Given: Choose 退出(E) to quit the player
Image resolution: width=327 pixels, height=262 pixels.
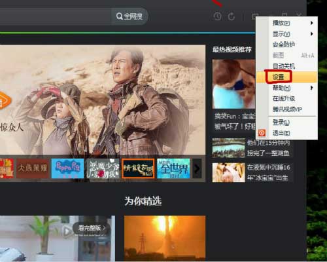Looking at the screenshot, I should (x=287, y=133).
